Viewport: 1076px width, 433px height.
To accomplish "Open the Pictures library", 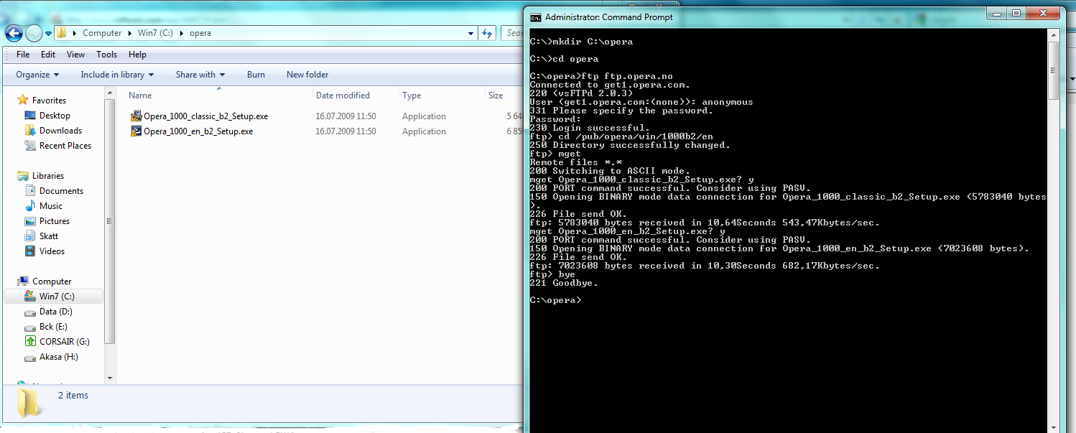I will (55, 221).
